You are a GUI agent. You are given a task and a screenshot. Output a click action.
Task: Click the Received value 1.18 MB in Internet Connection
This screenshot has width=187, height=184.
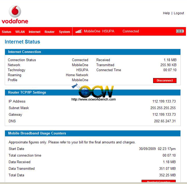[x=170, y=60]
